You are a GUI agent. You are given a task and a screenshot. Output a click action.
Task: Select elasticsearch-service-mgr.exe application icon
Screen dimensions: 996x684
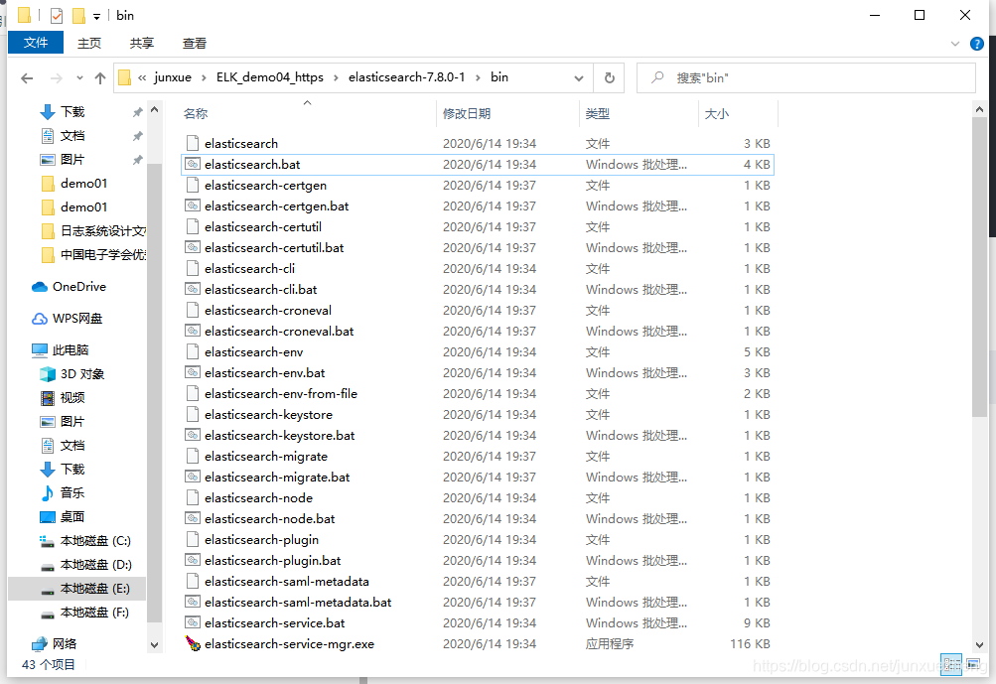[193, 644]
